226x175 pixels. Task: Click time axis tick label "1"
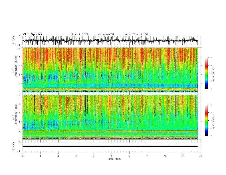tap(40, 156)
